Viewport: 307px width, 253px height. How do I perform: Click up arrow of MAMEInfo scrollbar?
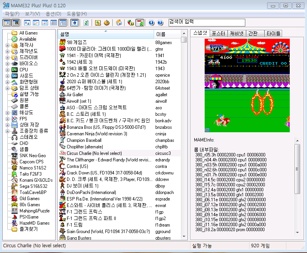pyautogui.click(x=297, y=140)
